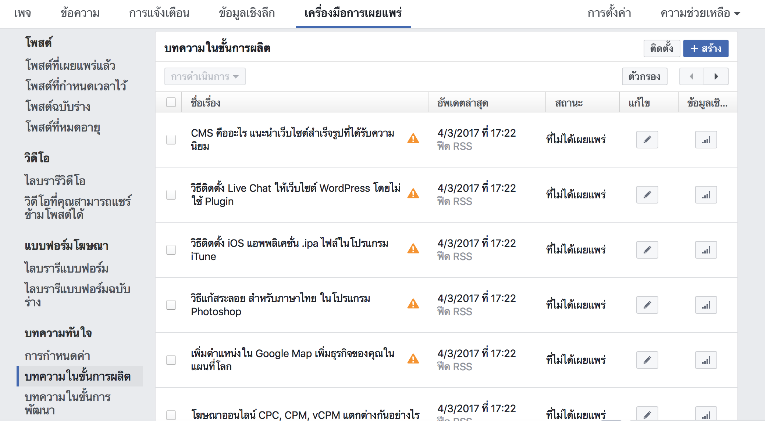
Task: Go to previous page arrow
Action: (691, 76)
